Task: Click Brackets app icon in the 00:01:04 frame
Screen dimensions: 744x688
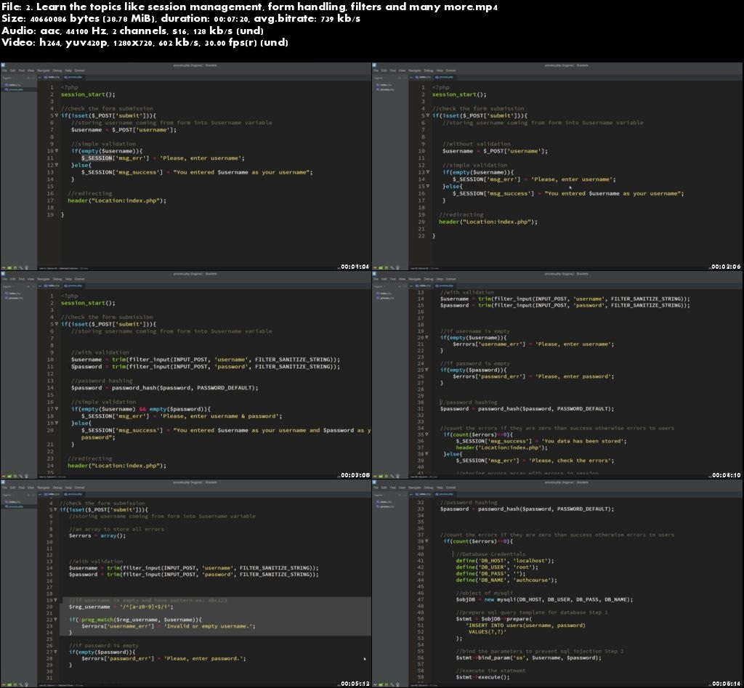Action: (x=3, y=65)
